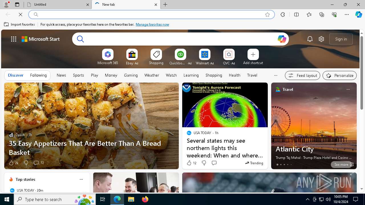Open File Explorer from the taskbar
Screen dimensions: 365x205
point(131,199)
